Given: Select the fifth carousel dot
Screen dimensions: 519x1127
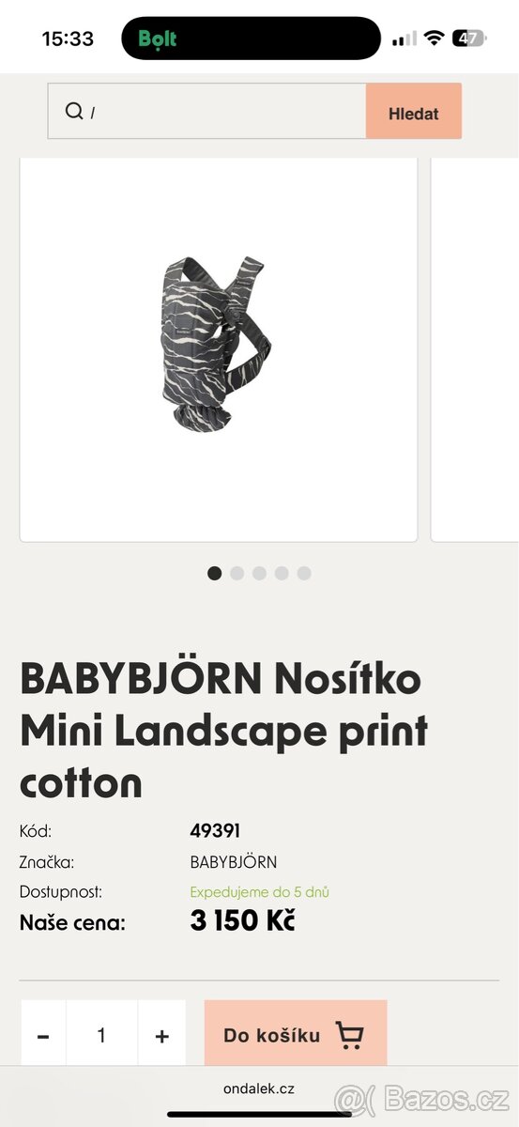Looking at the screenshot, I should [x=304, y=573].
